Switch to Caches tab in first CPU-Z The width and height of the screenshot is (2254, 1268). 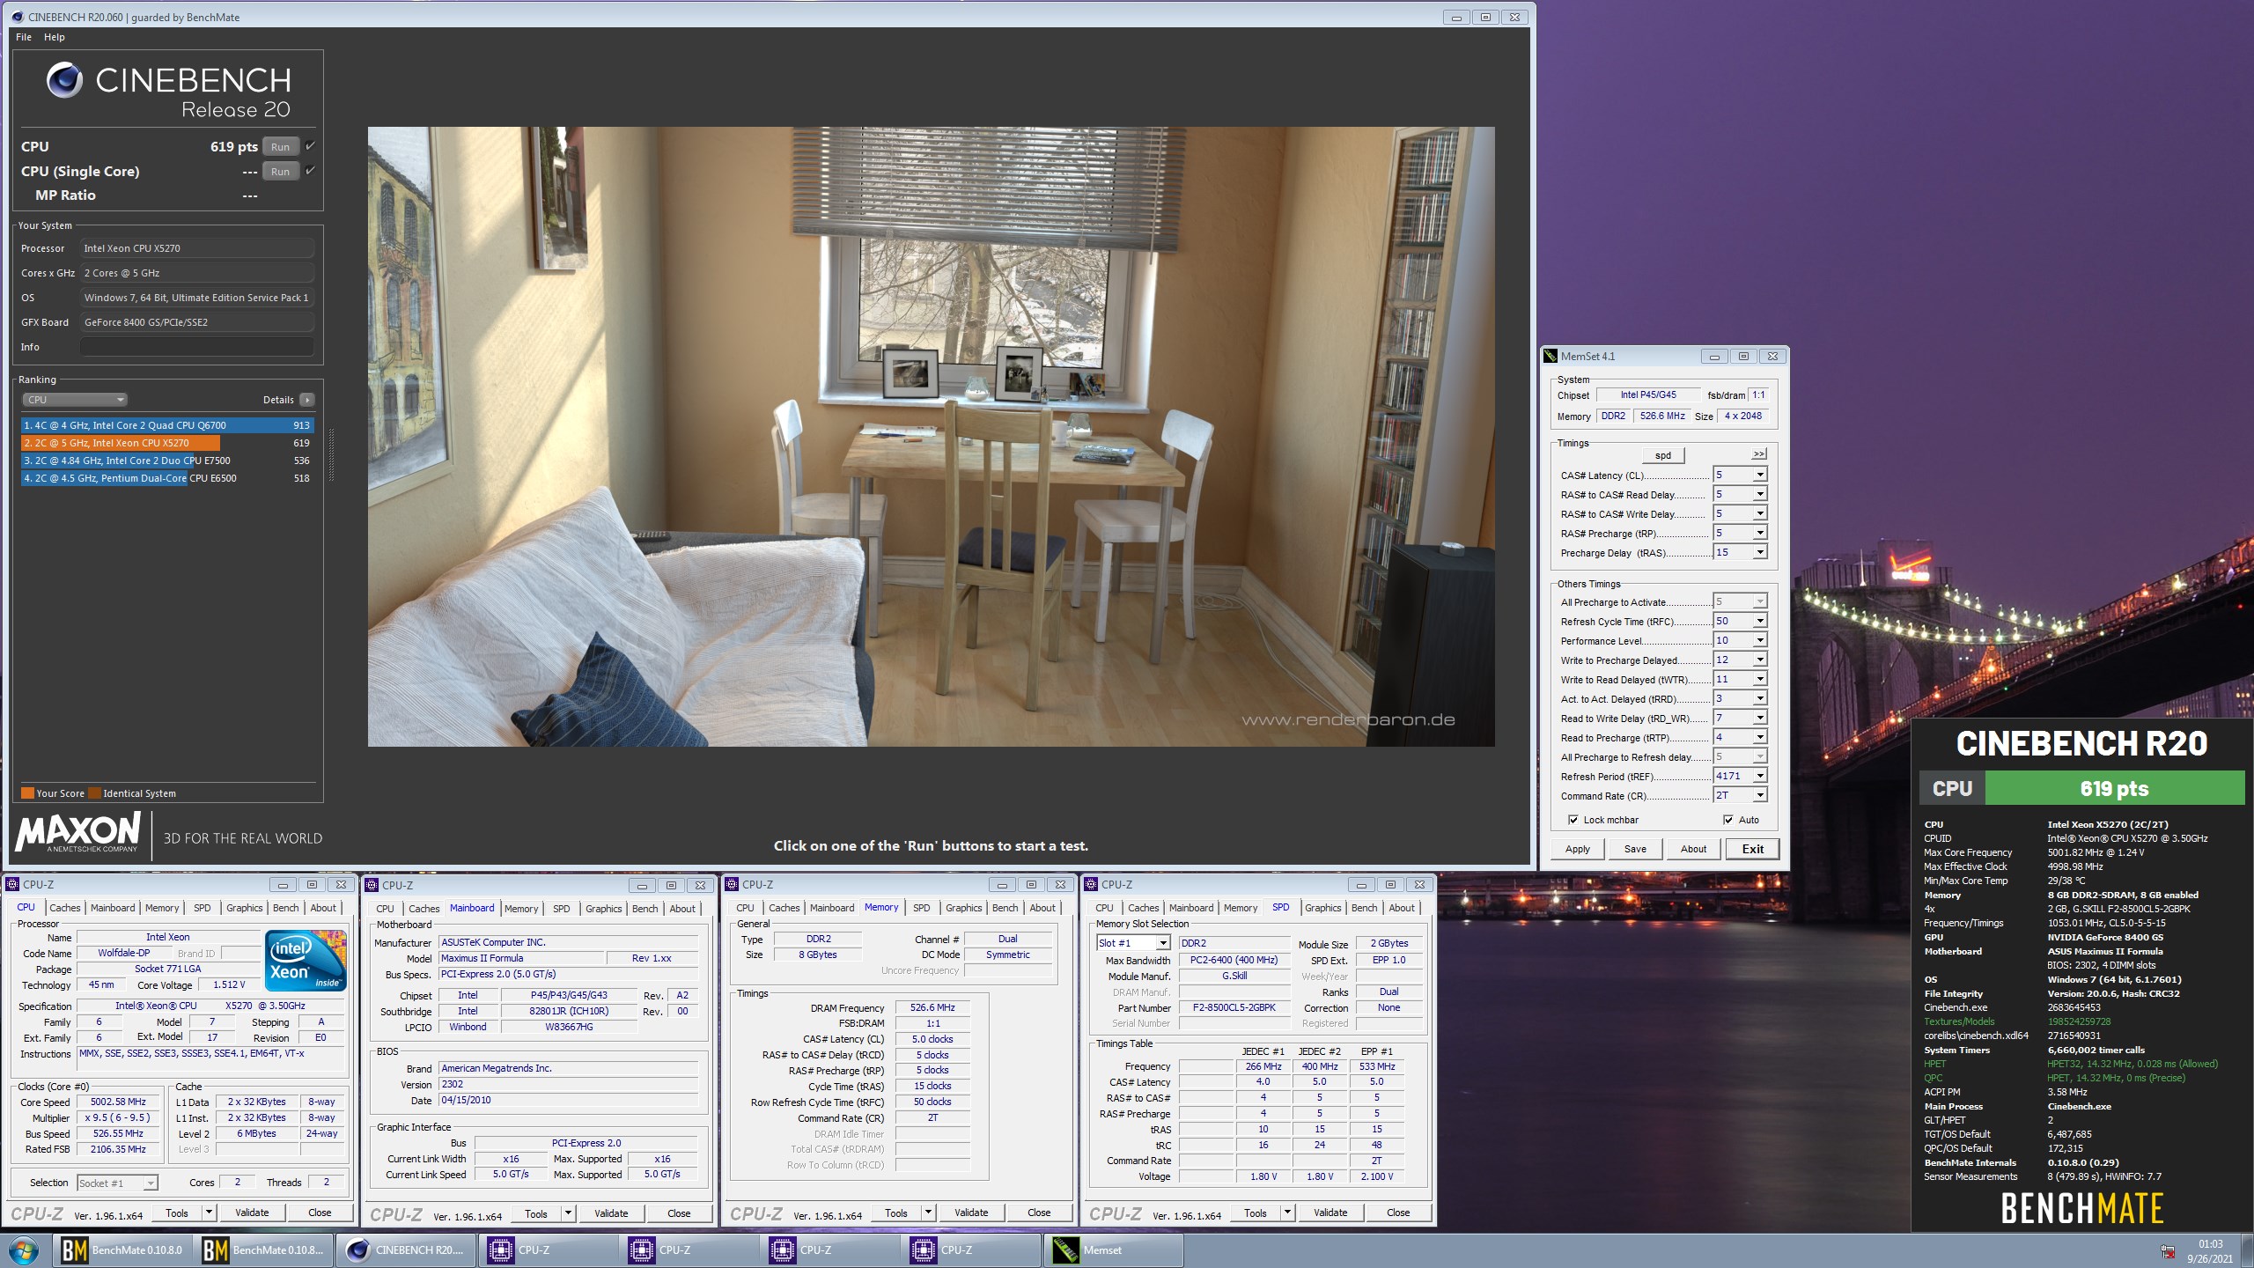(65, 908)
